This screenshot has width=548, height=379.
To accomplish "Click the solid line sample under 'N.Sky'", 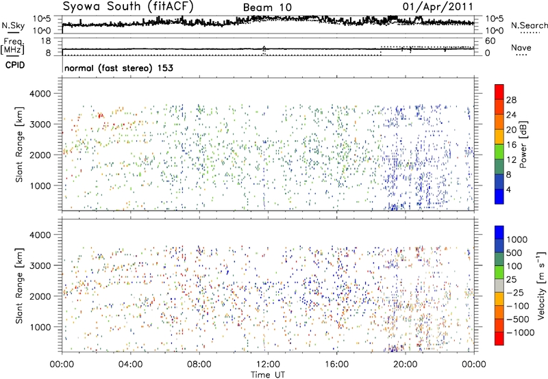I will tap(13, 32).
